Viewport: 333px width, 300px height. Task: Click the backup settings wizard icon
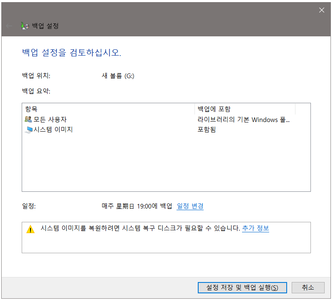[x=25, y=26]
